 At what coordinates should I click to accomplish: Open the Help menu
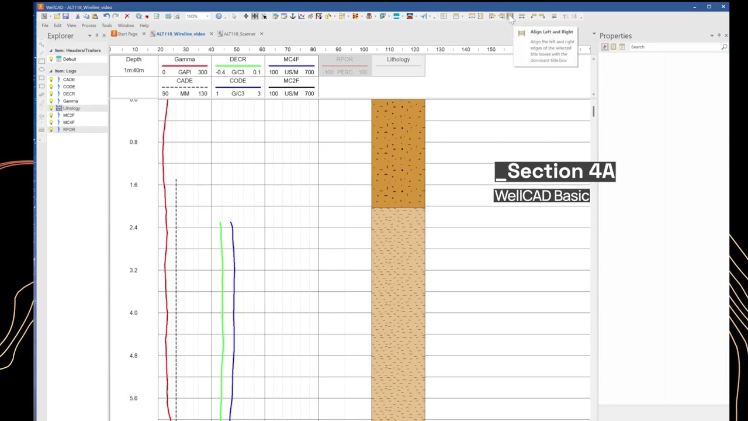point(144,26)
